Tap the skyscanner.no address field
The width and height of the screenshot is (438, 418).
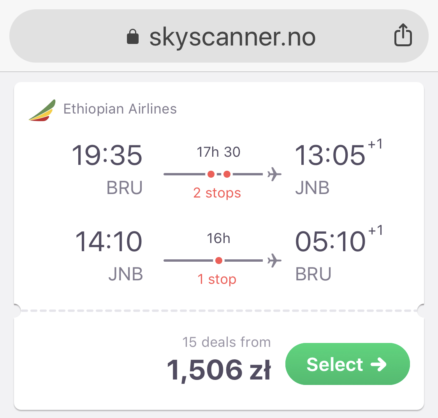[219, 36]
